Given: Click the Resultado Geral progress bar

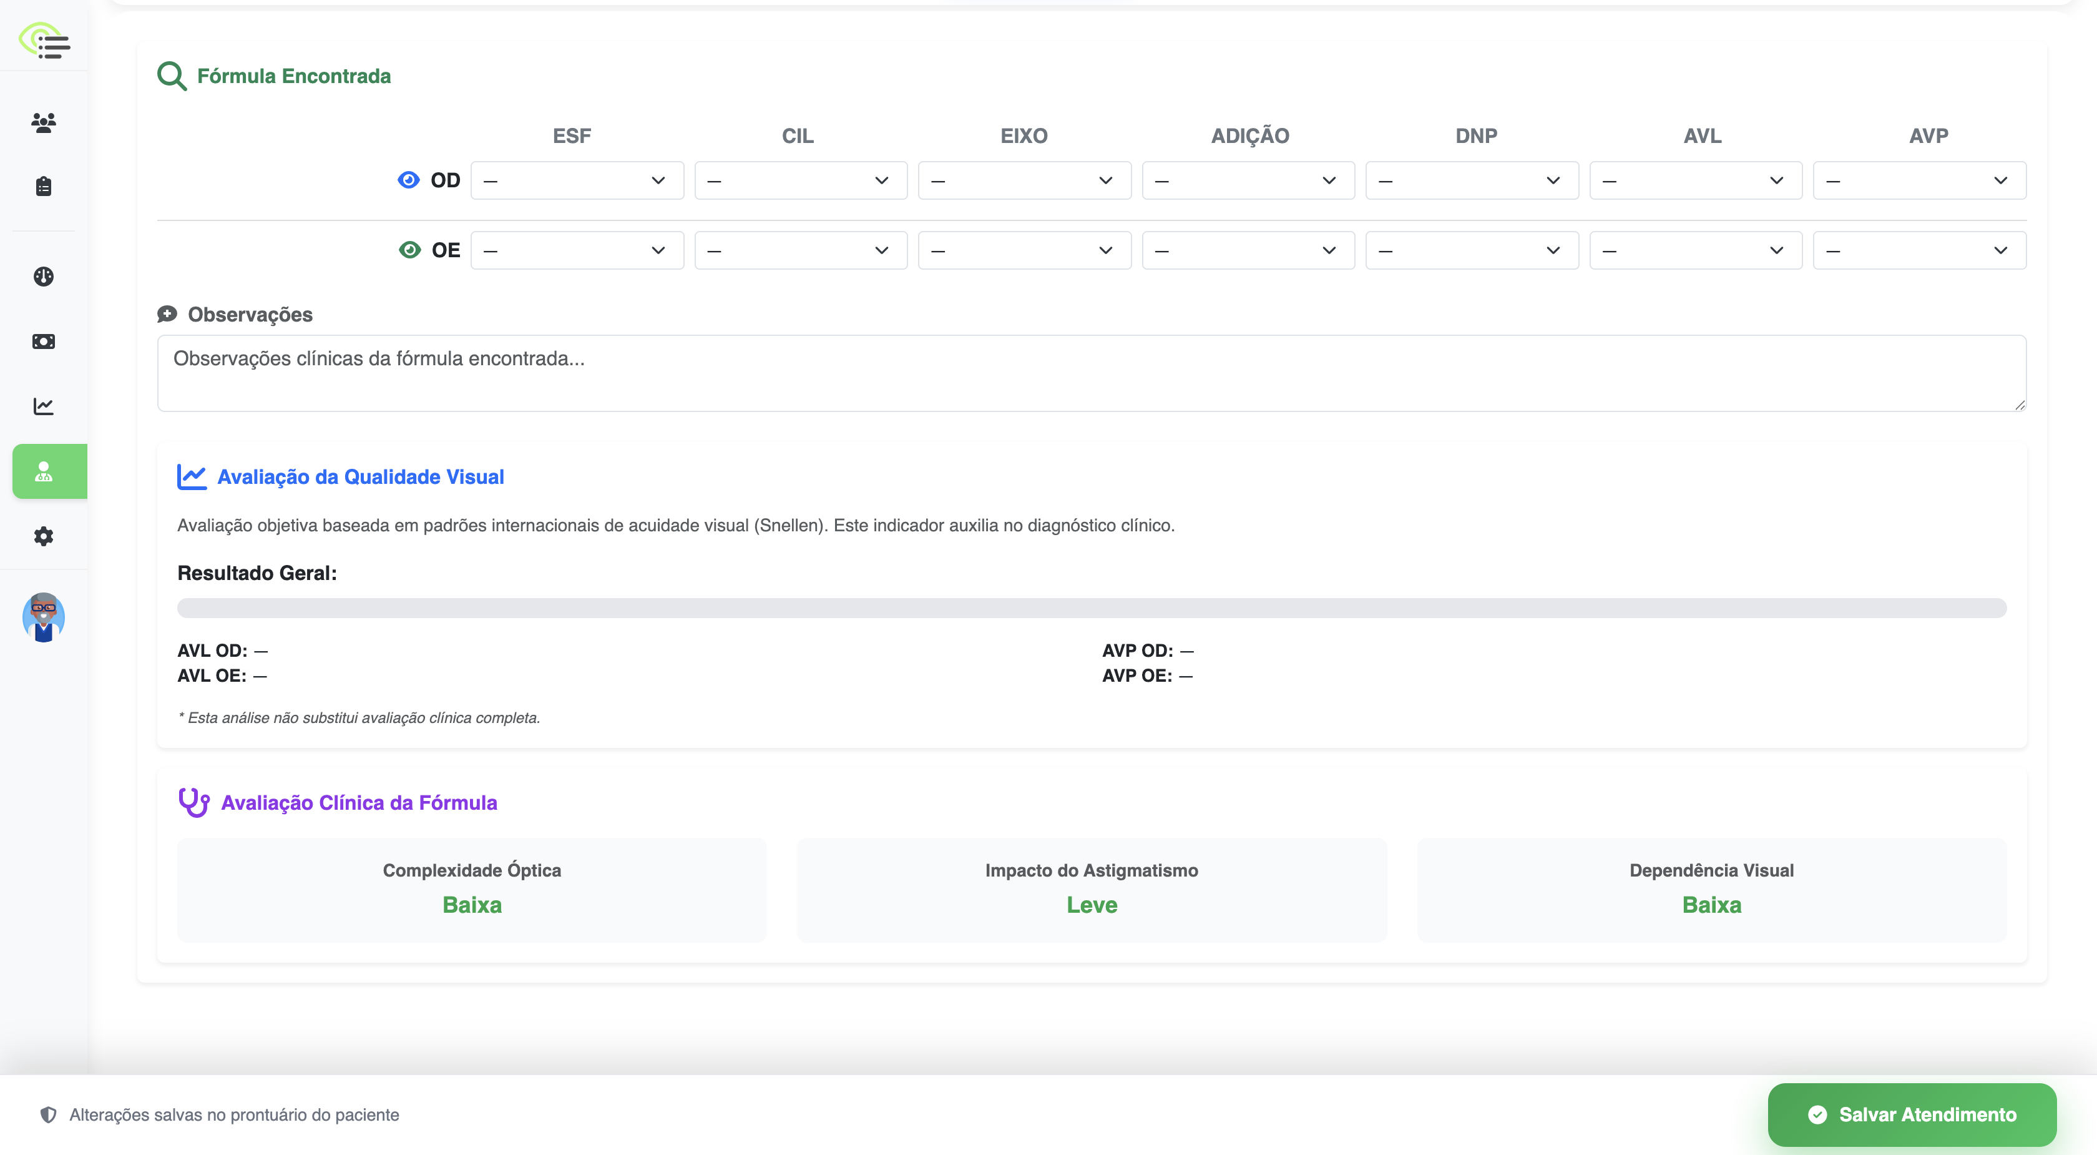Looking at the screenshot, I should [x=1091, y=607].
